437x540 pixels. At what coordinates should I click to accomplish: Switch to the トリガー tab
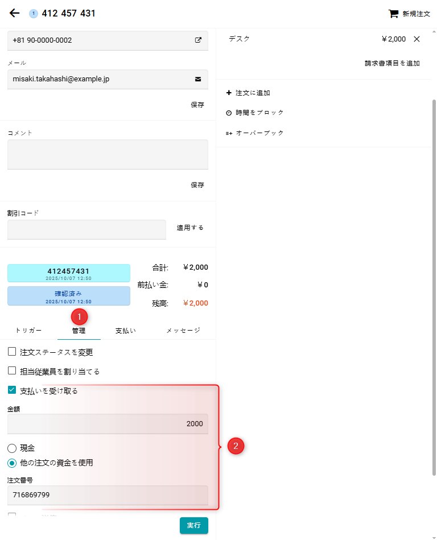[x=28, y=331]
